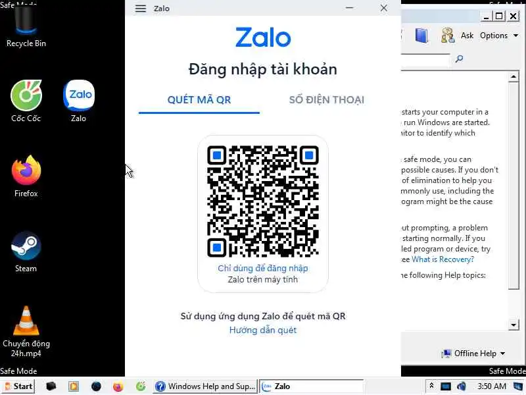This screenshot has width=526, height=395.
Task: Open the Zalo desktop shortcut
Action: pyautogui.click(x=78, y=101)
